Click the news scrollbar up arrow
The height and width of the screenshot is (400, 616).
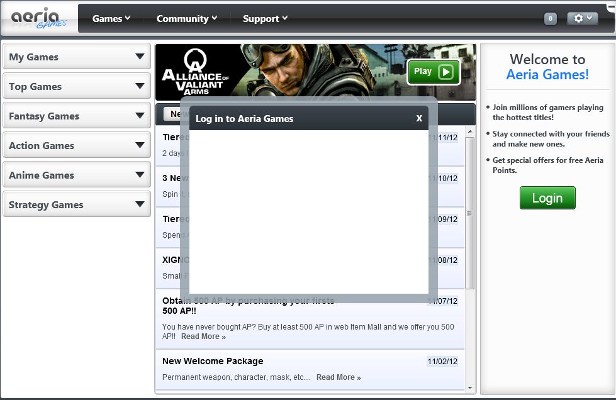coord(470,131)
